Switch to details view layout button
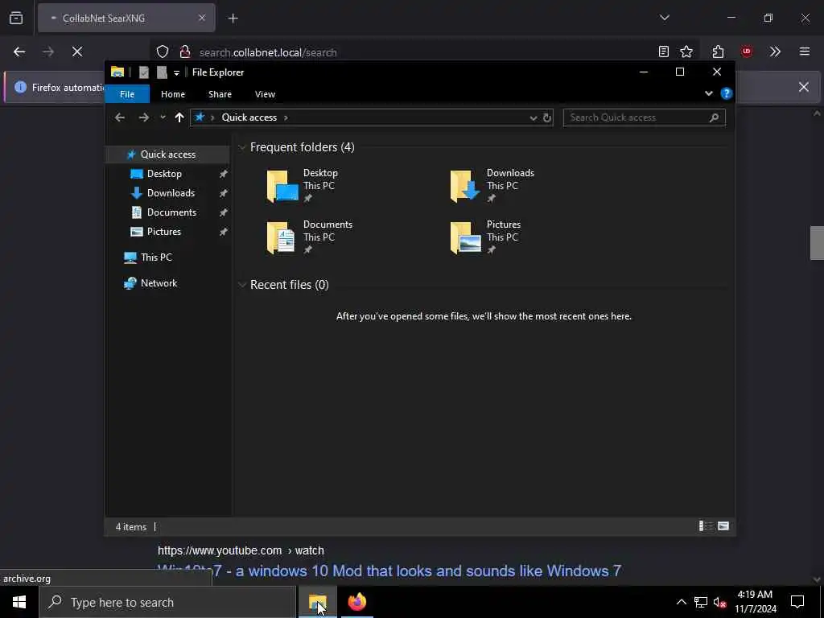 pos(705,526)
